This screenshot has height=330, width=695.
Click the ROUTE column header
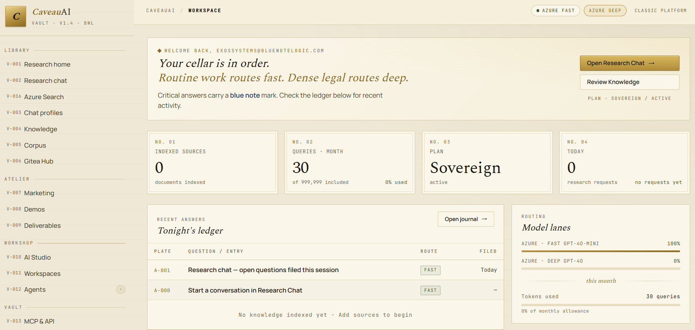[429, 251]
